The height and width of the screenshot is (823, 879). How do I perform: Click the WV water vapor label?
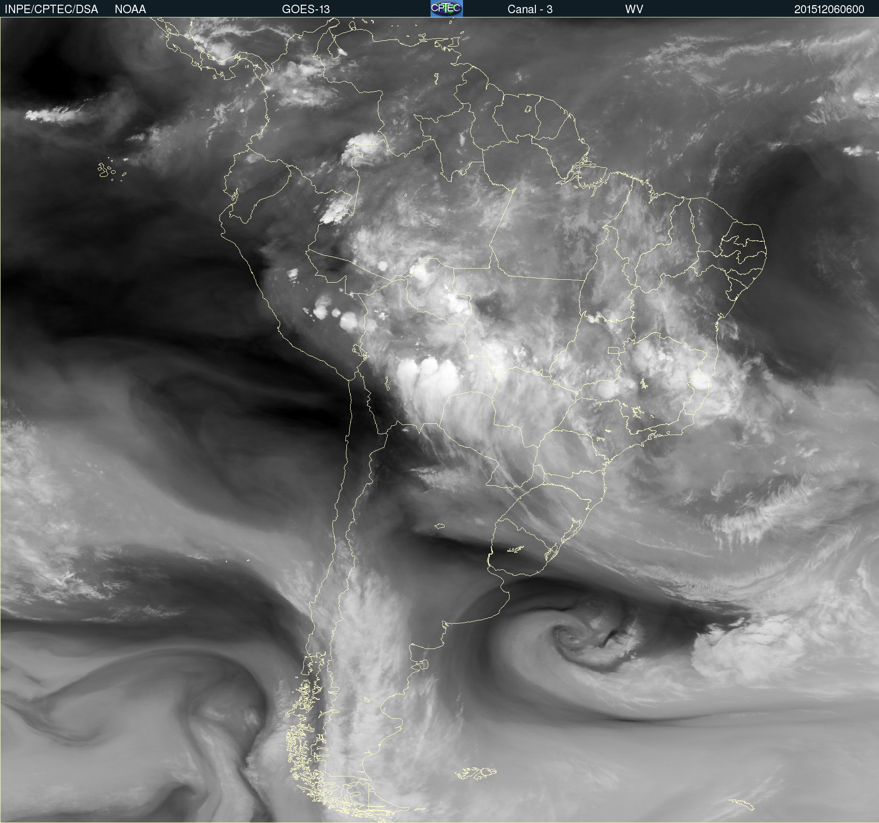[634, 9]
